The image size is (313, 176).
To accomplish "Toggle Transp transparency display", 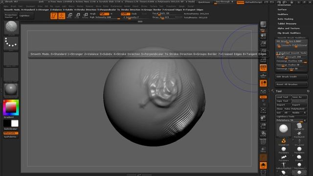I will point(263,150).
